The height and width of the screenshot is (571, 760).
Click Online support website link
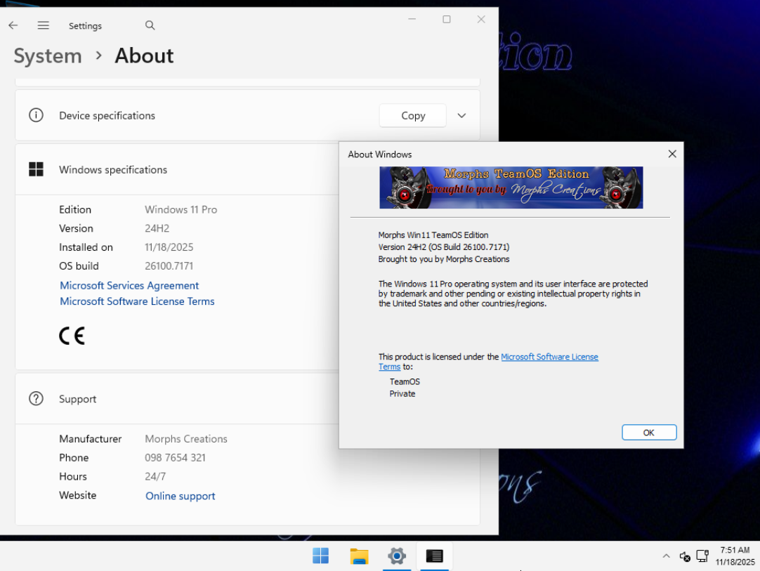180,496
